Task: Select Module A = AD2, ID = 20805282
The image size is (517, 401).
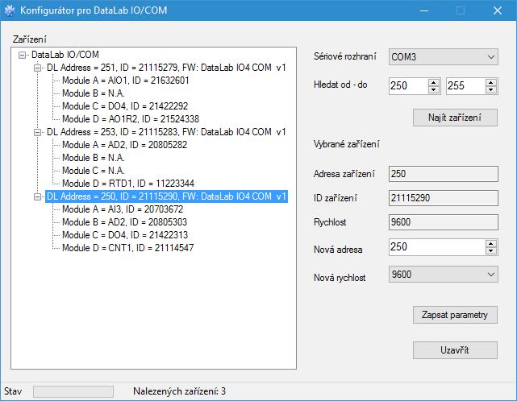Action: point(125,145)
